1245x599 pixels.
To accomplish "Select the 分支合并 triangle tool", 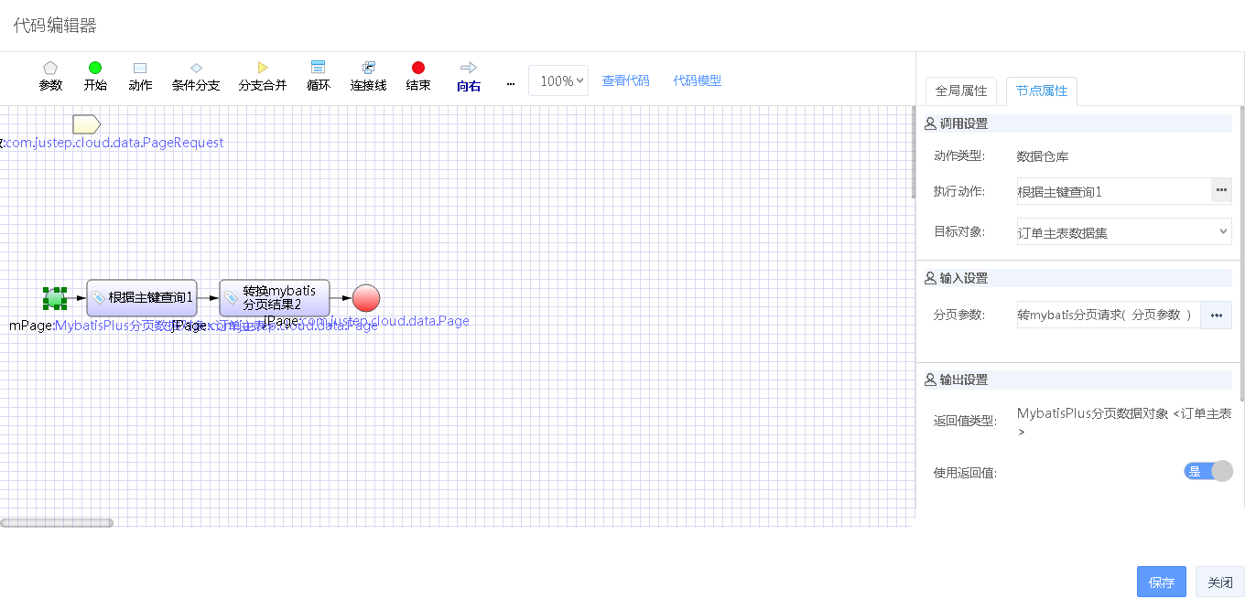I will pos(263,76).
